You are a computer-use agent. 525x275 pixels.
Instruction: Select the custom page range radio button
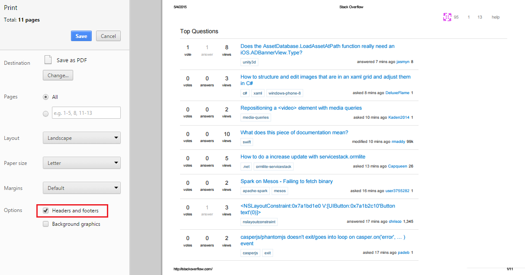(x=45, y=113)
